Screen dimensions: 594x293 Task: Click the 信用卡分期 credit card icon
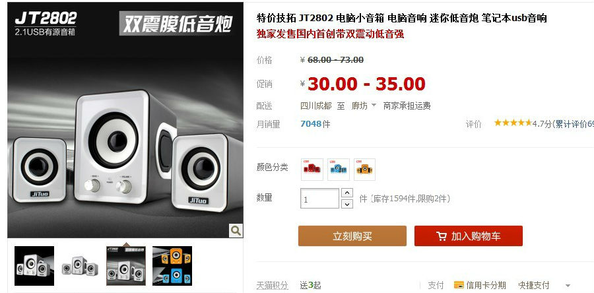[459, 285]
